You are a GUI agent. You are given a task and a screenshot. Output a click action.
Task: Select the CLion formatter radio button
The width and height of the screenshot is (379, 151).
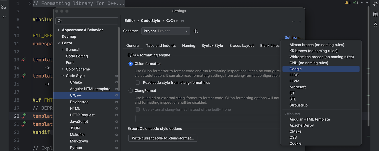coord(131,64)
